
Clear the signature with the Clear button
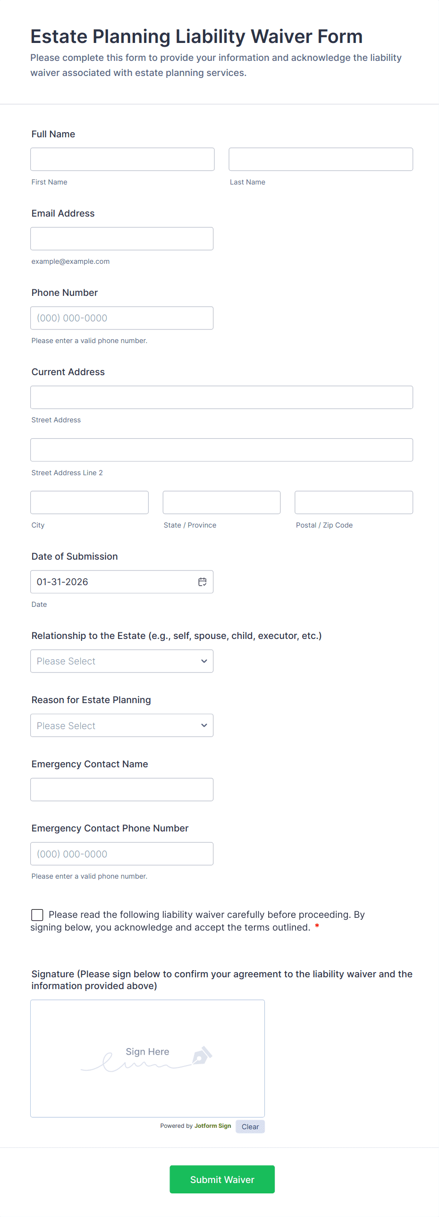click(250, 1127)
